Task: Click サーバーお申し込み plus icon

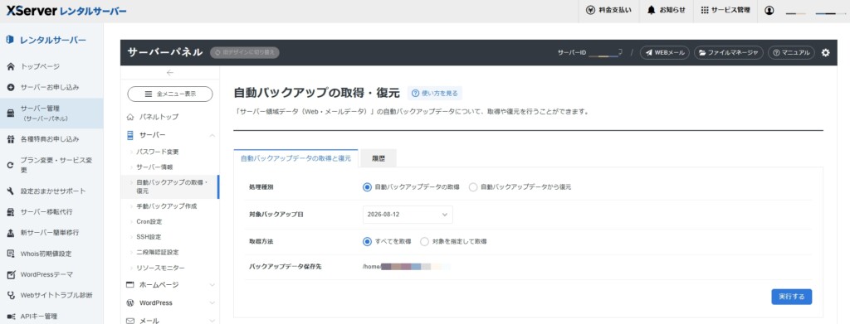Action: 10,87
